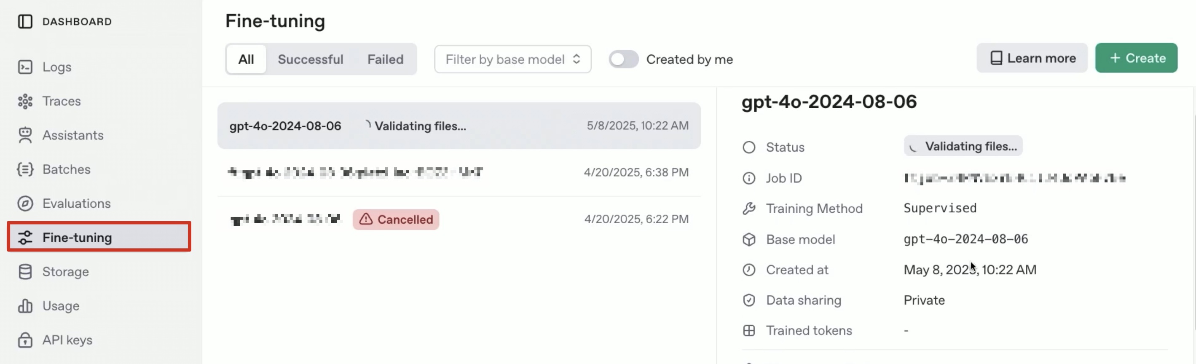
Task: Click the Usage bar chart icon
Action: 25,305
